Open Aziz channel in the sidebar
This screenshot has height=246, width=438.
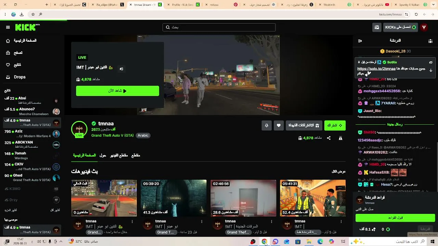pos(32,134)
